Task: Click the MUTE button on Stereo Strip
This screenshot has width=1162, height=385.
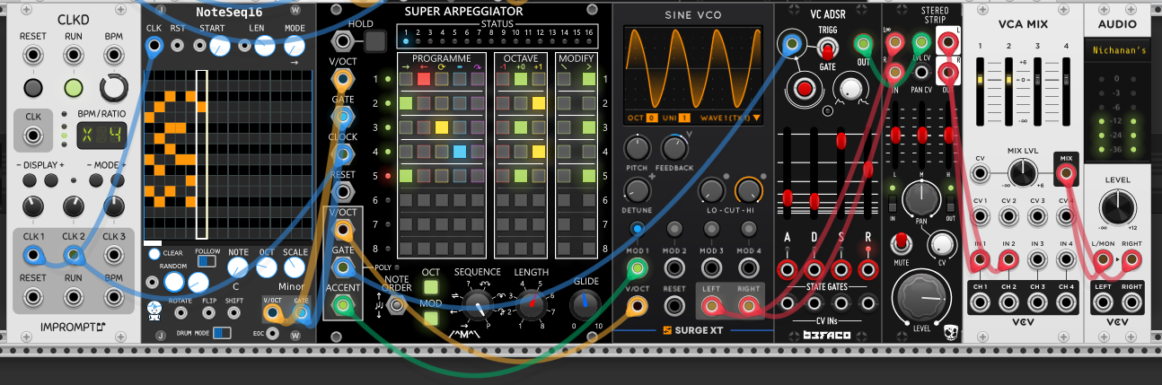Action: click(x=900, y=243)
